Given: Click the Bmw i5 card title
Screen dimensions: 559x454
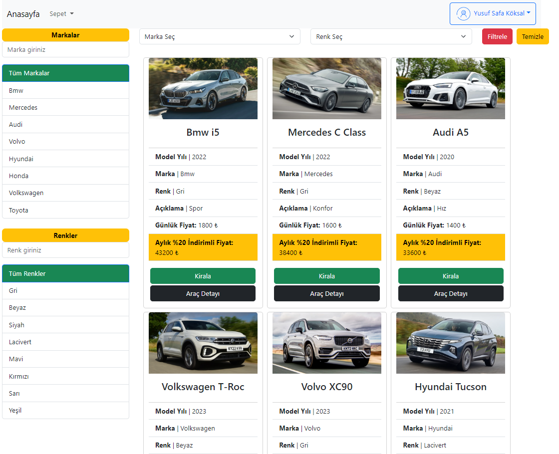Looking at the screenshot, I should (x=203, y=132).
